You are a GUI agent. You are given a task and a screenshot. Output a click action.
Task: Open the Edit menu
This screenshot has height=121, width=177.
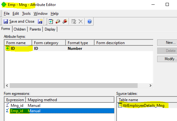pos(16,14)
